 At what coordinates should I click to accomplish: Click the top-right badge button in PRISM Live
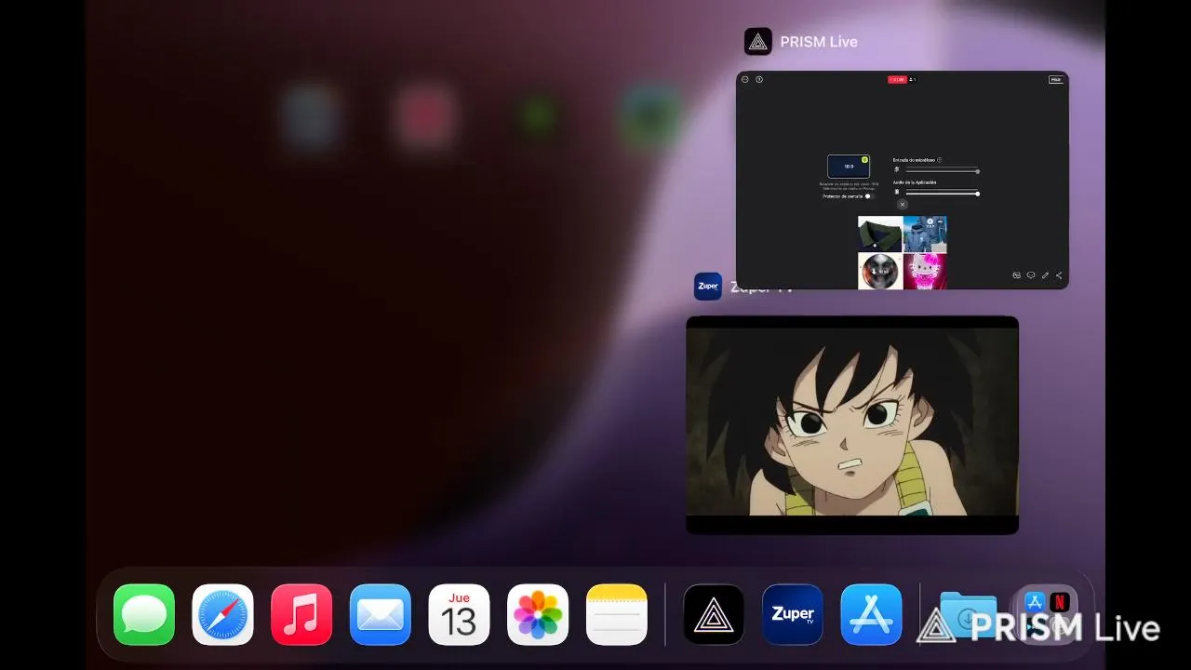coord(1056,80)
